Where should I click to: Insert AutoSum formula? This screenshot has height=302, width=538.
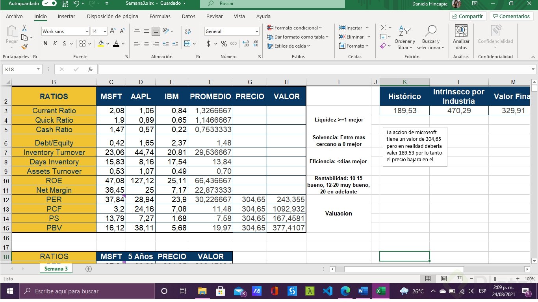383,28
